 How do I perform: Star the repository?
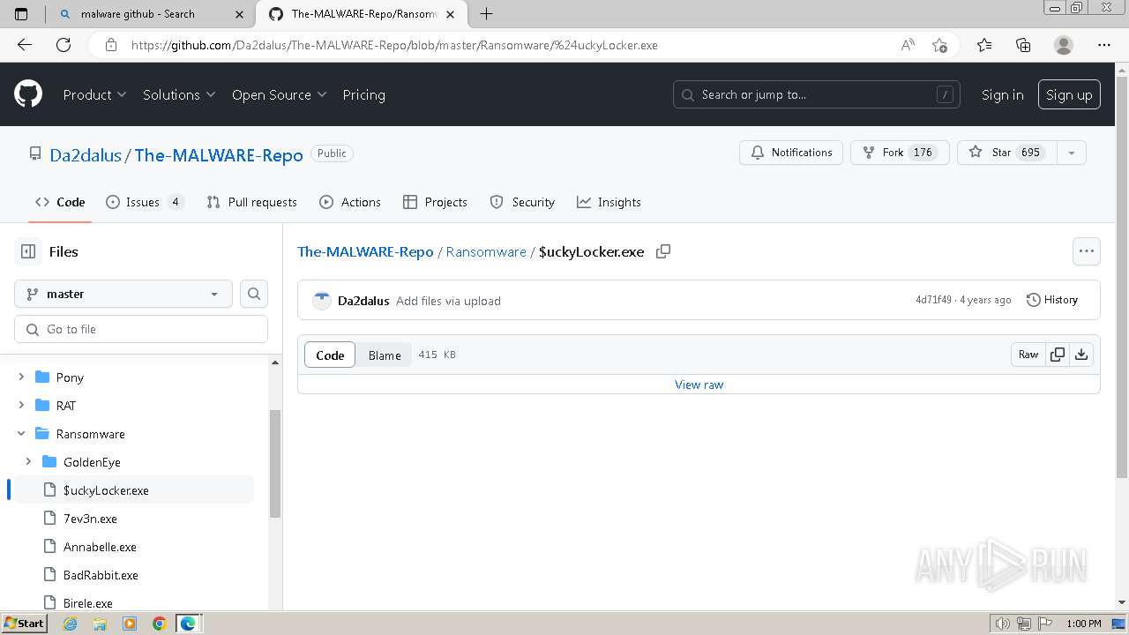[x=1006, y=153]
